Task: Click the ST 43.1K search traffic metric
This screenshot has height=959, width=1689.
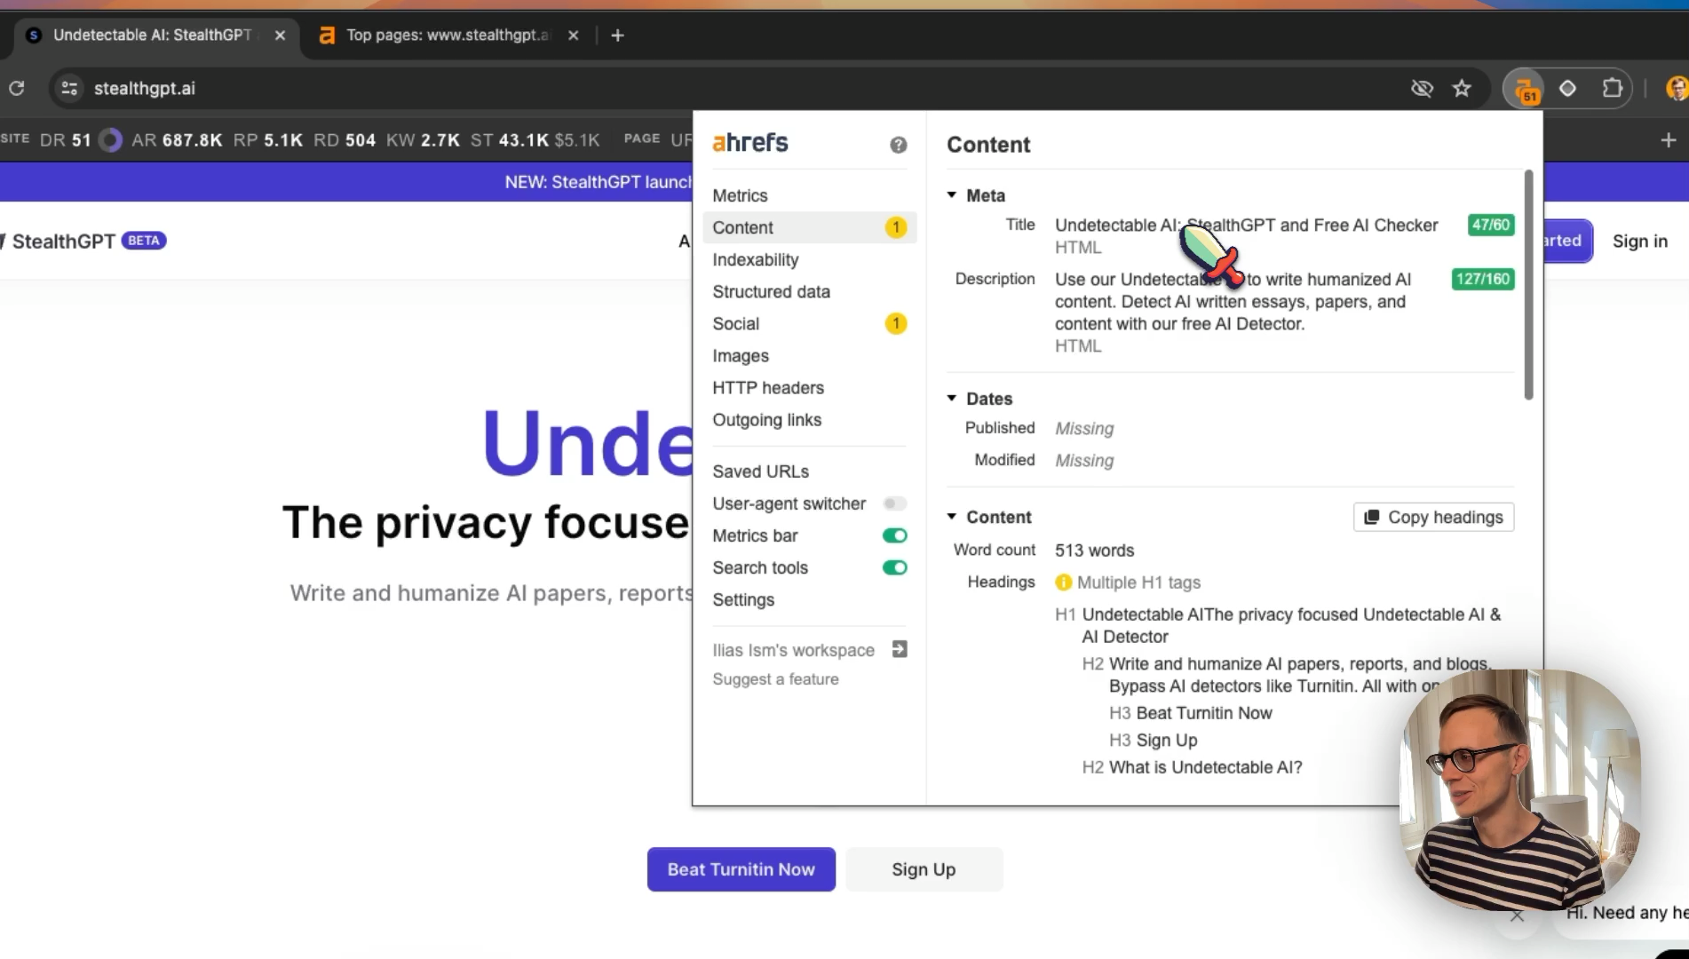Action: pos(510,140)
